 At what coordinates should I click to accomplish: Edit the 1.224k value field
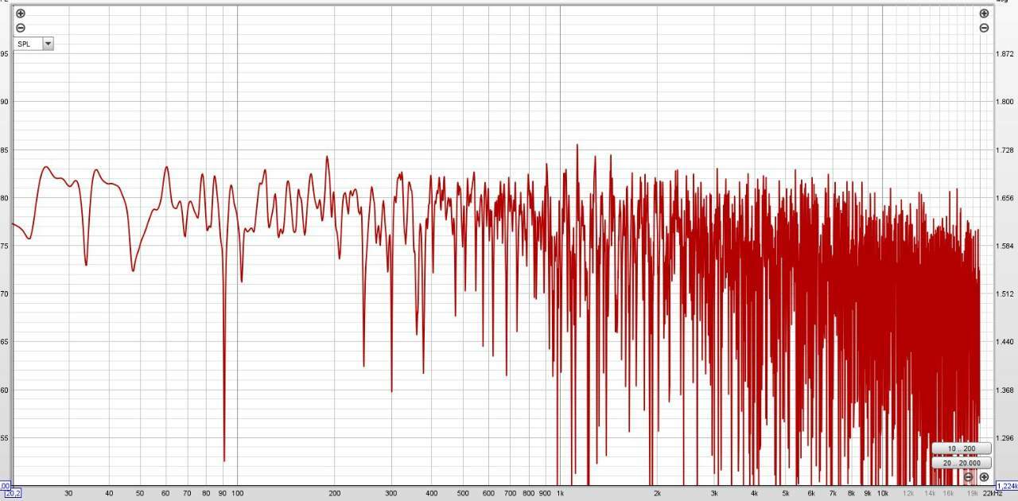(1006, 486)
